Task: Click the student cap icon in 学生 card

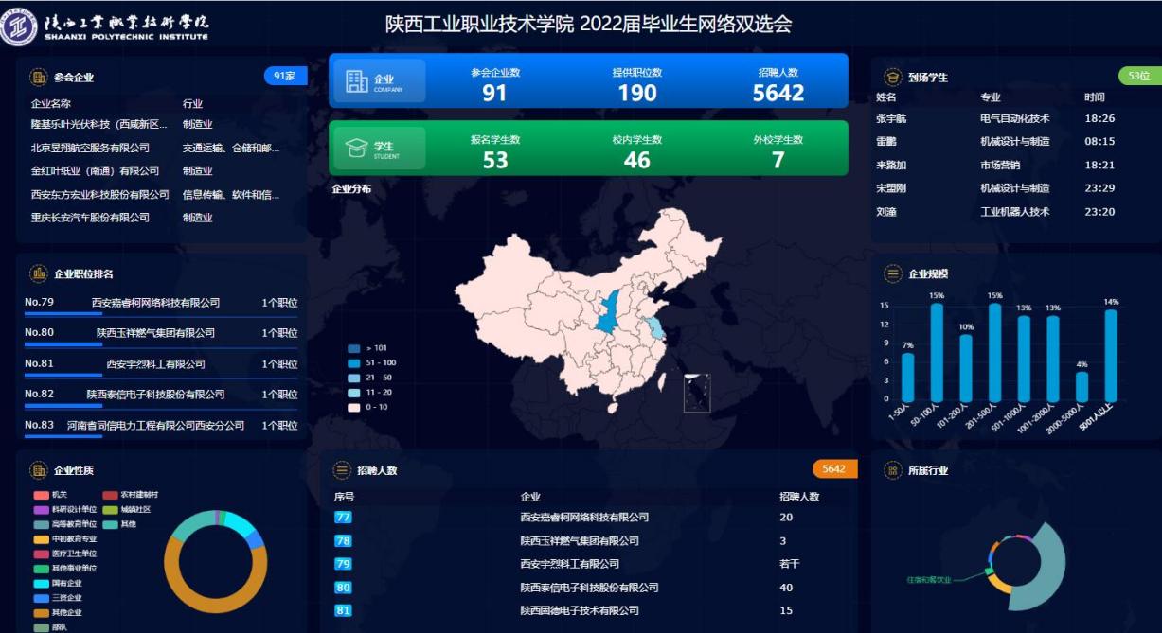Action: [x=357, y=149]
